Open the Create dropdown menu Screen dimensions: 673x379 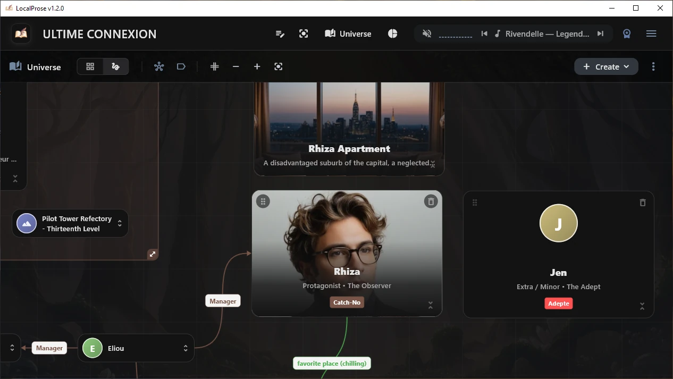coord(606,66)
